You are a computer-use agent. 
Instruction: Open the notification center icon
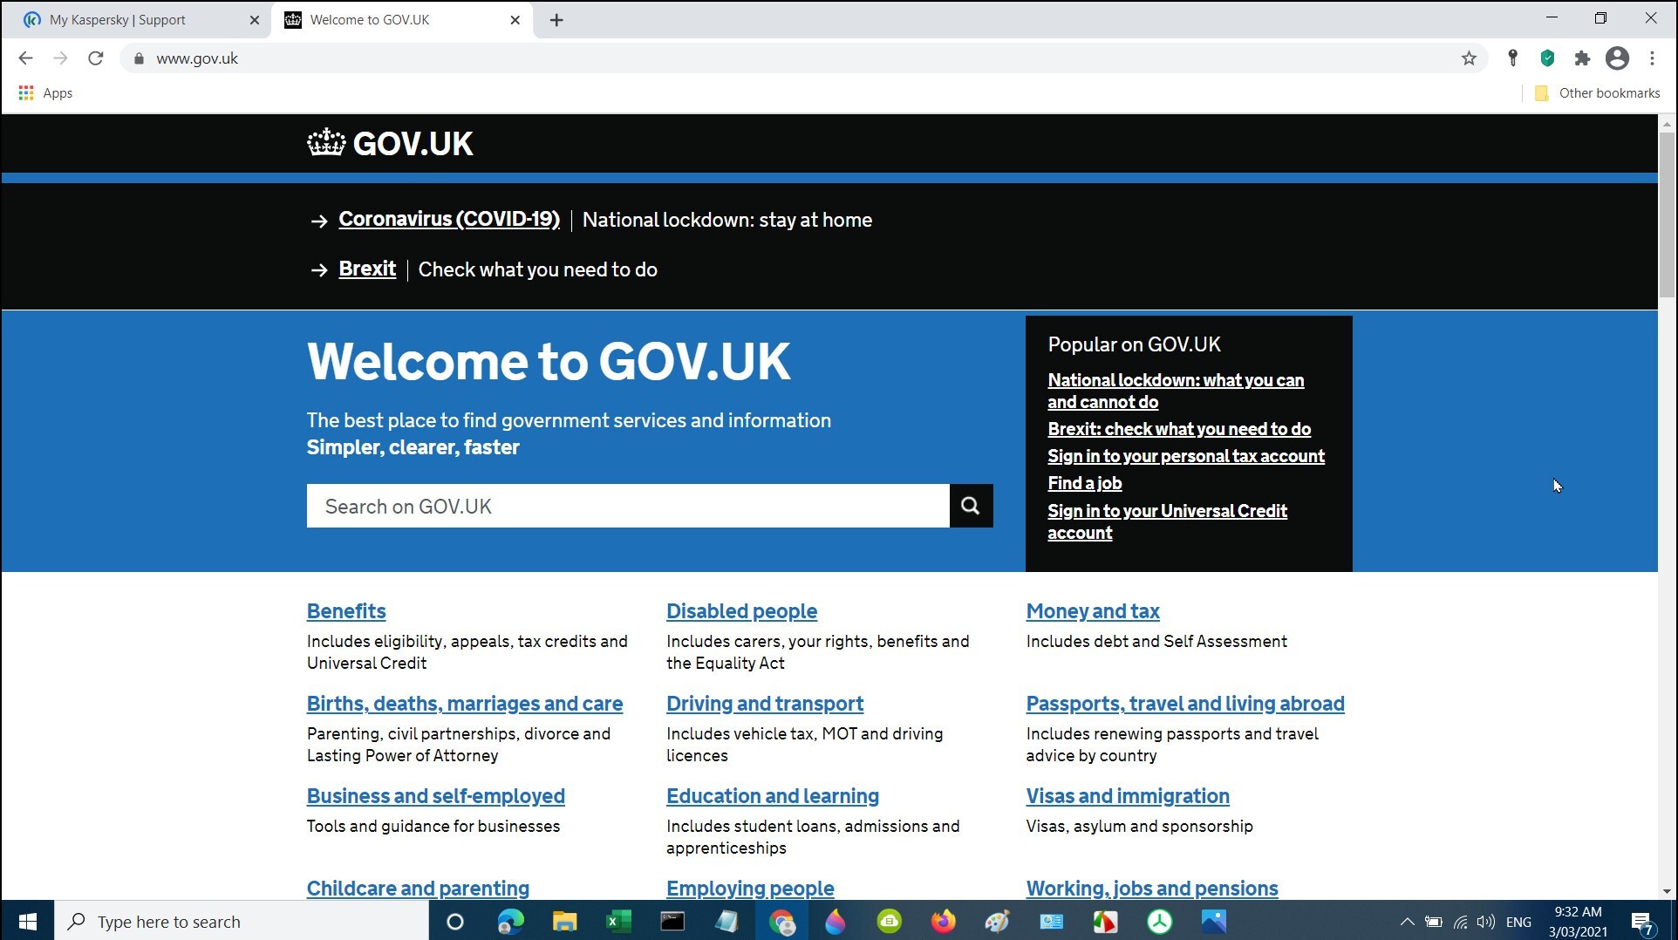pyautogui.click(x=1643, y=922)
